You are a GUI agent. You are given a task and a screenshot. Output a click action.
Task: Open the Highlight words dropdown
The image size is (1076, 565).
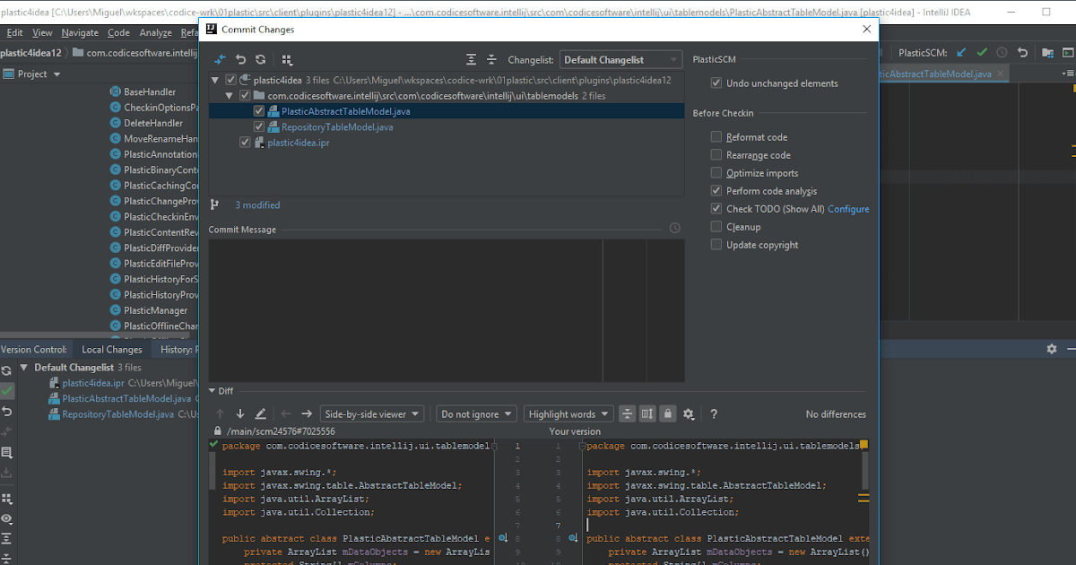click(568, 413)
